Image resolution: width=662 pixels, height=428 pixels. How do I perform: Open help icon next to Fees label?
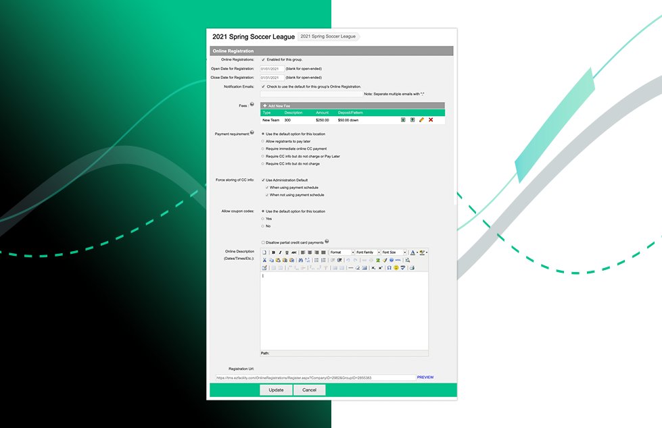click(252, 105)
